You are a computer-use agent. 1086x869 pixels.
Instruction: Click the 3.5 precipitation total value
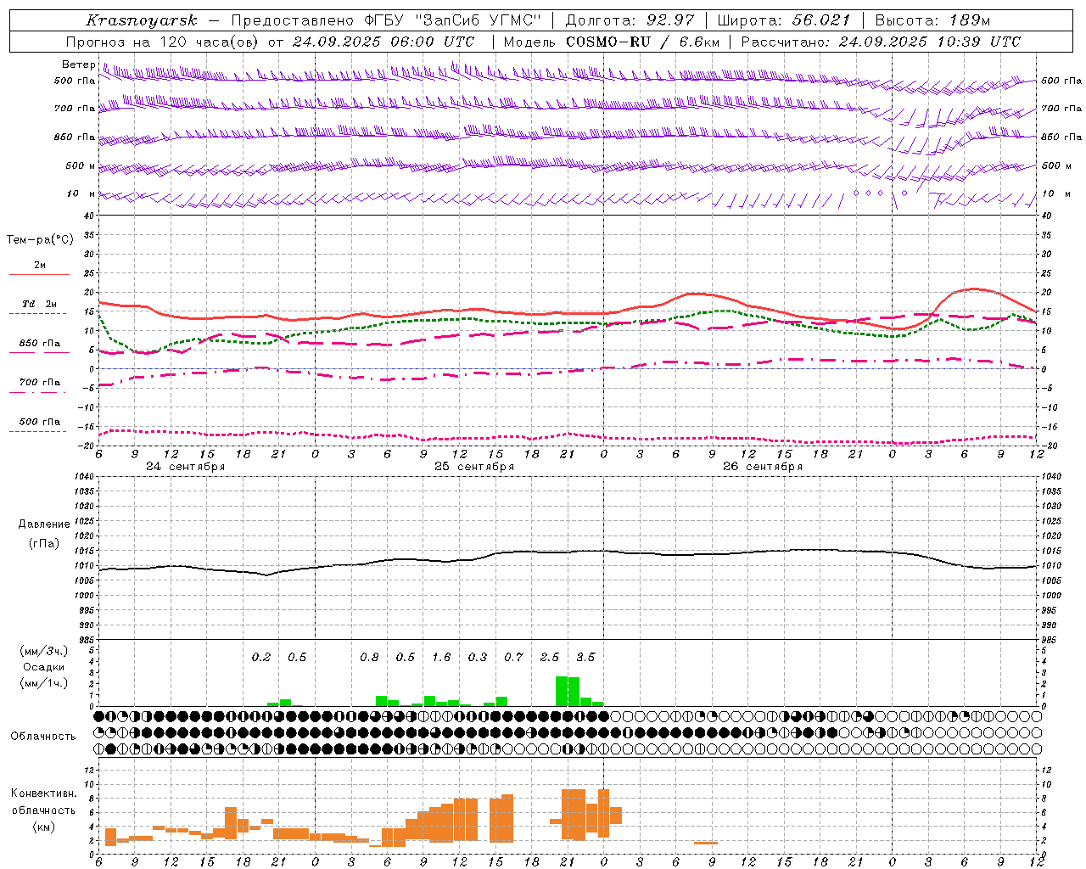tap(585, 657)
